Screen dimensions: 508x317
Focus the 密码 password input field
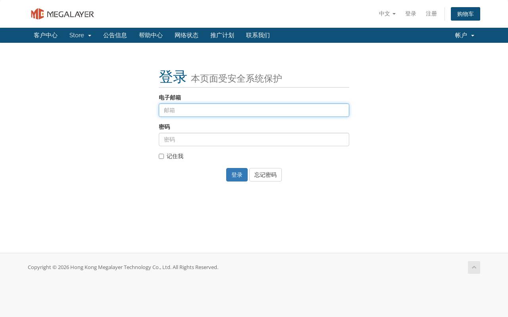point(254,139)
